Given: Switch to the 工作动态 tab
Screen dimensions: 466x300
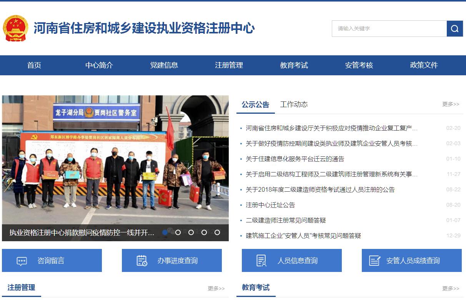Looking at the screenshot, I should (294, 104).
